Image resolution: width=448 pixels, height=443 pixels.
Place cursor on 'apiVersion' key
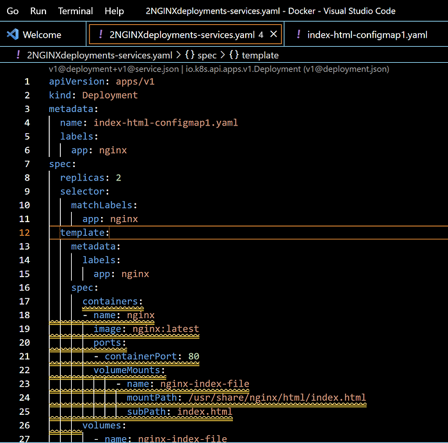point(77,81)
